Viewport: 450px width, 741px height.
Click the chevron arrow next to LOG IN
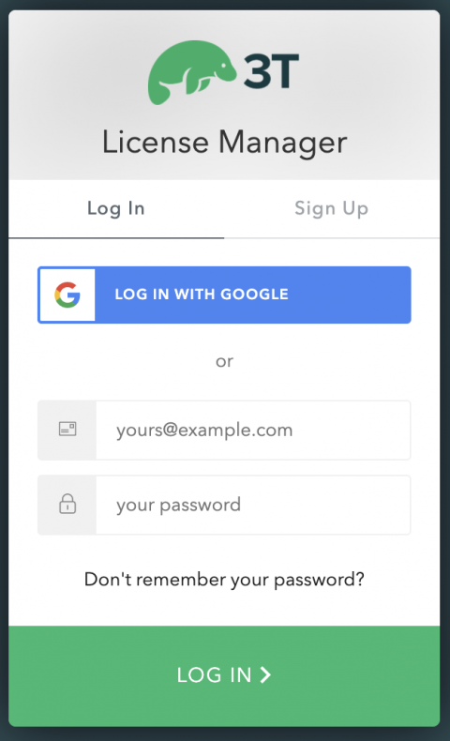(266, 674)
